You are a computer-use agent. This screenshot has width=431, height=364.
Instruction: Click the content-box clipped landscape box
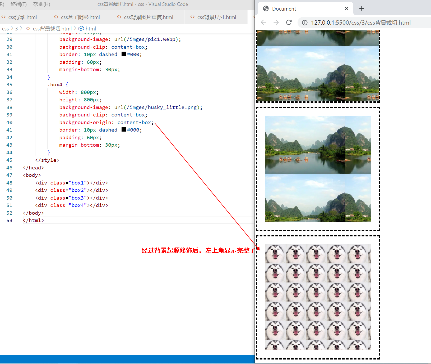click(x=318, y=169)
